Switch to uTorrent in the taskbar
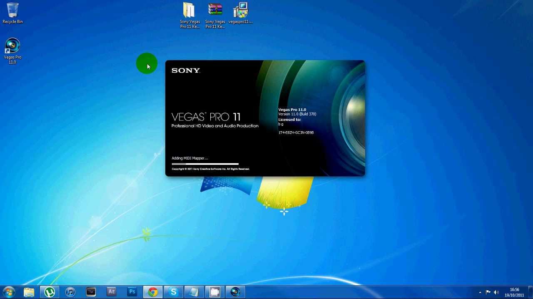533x299 pixels. coord(50,292)
